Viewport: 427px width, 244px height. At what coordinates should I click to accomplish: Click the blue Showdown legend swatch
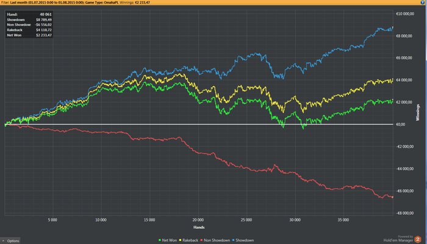[x=234, y=240]
